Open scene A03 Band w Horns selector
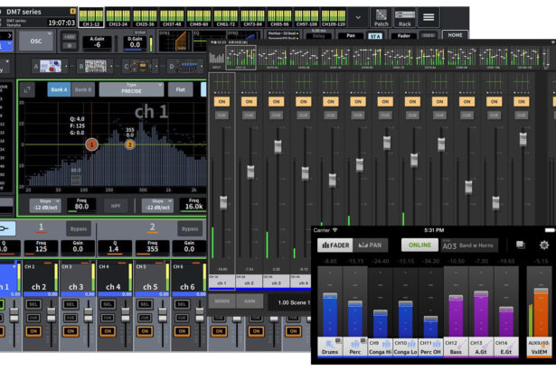This screenshot has width=556, height=370. 469,245
